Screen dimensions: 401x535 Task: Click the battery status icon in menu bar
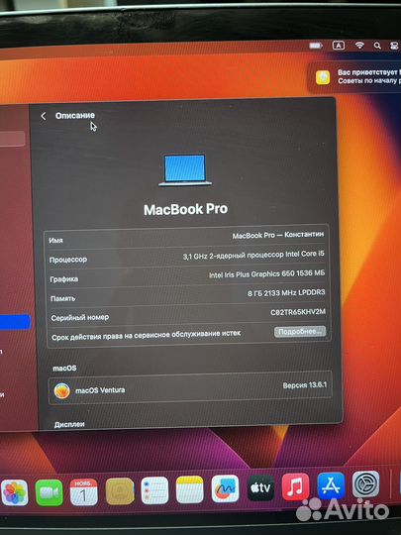coord(316,46)
